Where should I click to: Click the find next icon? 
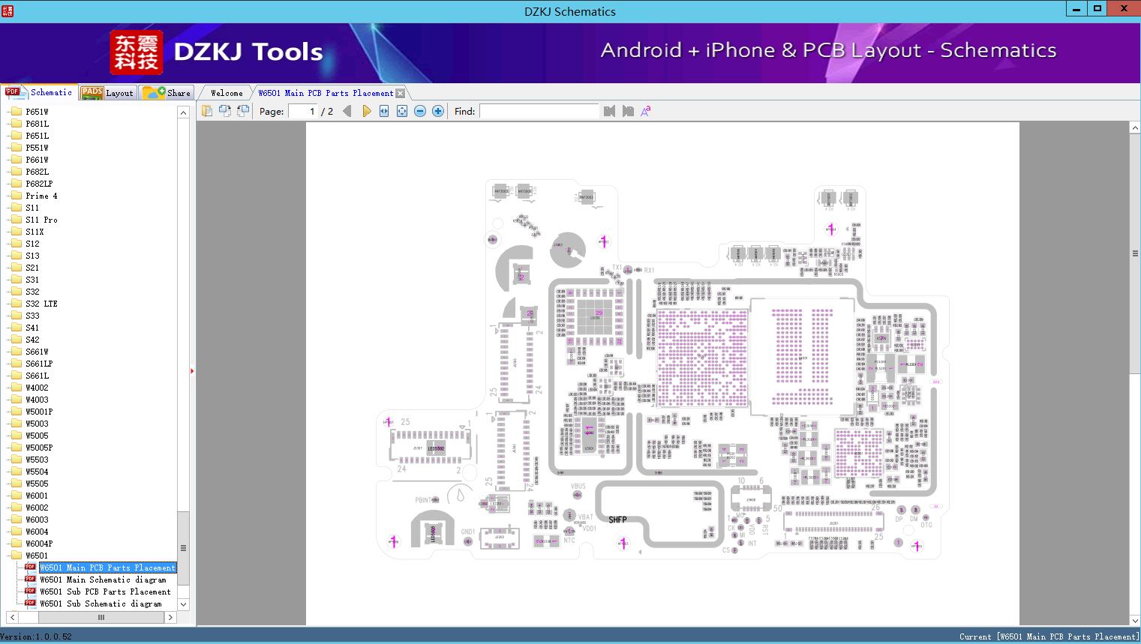coord(628,111)
